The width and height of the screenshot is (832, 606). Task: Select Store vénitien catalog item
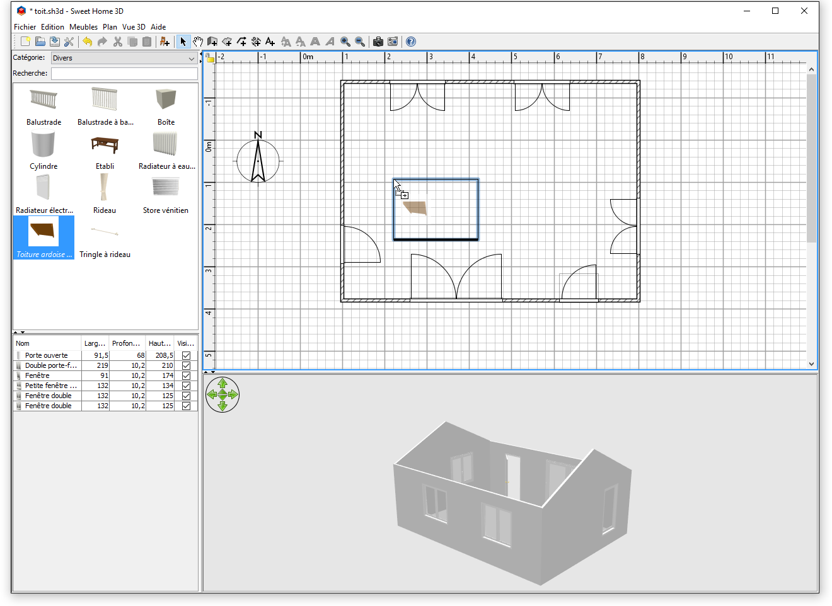pyautogui.click(x=166, y=195)
